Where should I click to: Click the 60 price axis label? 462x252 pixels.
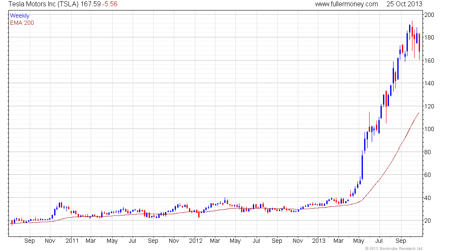coord(428,175)
